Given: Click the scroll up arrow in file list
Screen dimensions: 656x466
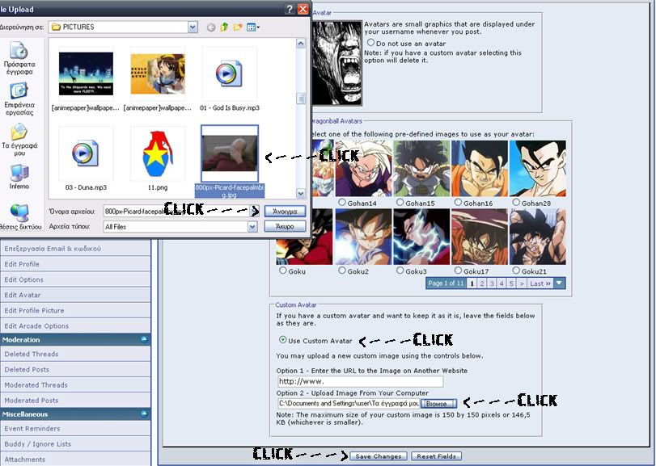Looking at the screenshot, I should tap(301, 44).
